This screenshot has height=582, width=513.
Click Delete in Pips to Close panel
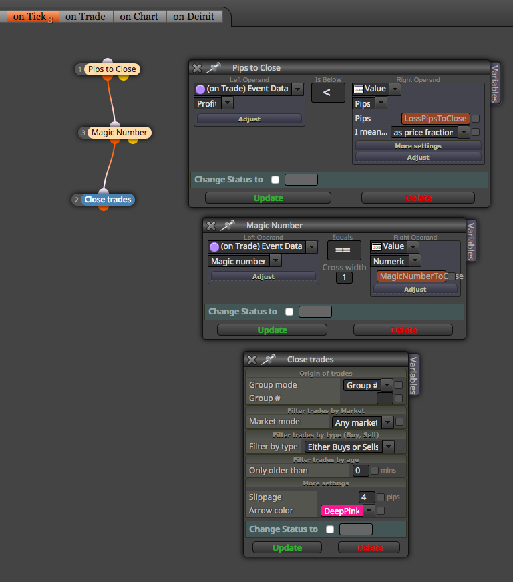point(418,198)
